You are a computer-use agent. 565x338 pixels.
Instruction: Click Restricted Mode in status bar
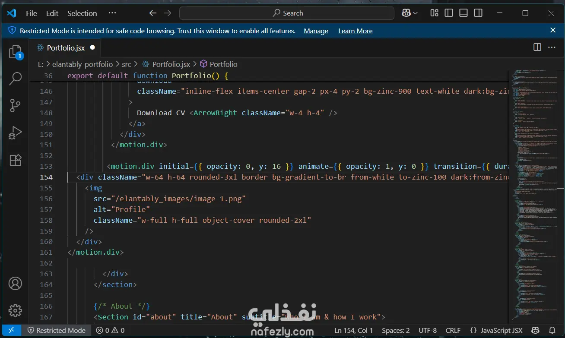pyautogui.click(x=57, y=330)
